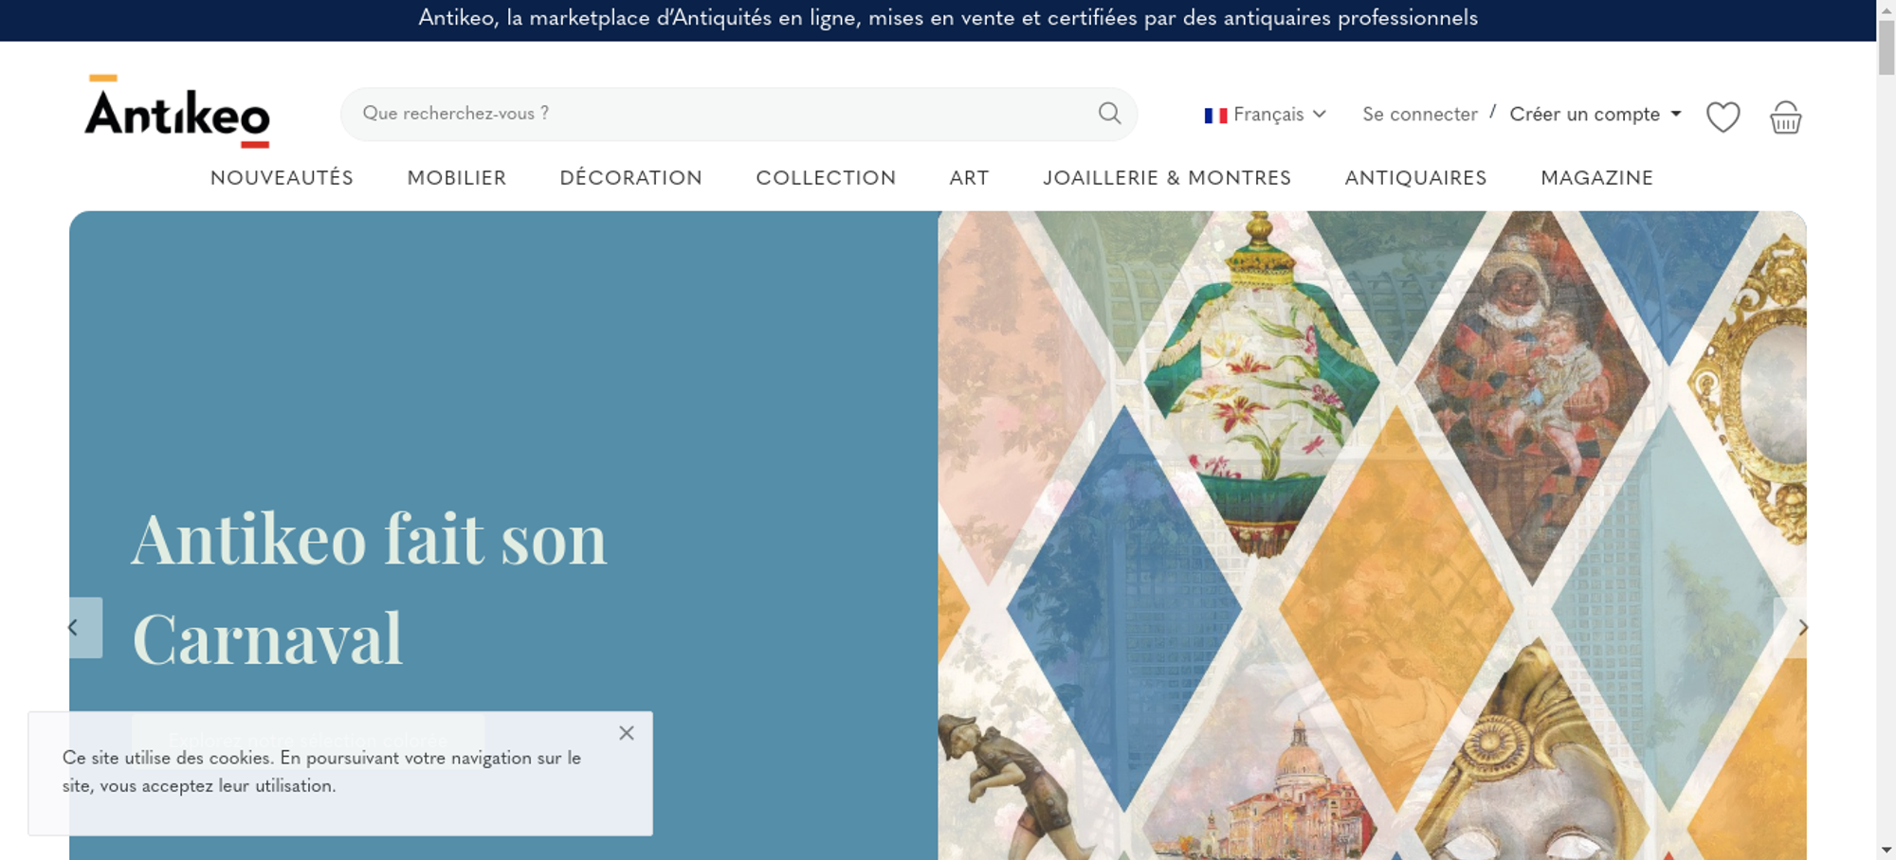1896x860 pixels.
Task: Expand the Créer un compte dropdown arrow
Action: coord(1676,114)
